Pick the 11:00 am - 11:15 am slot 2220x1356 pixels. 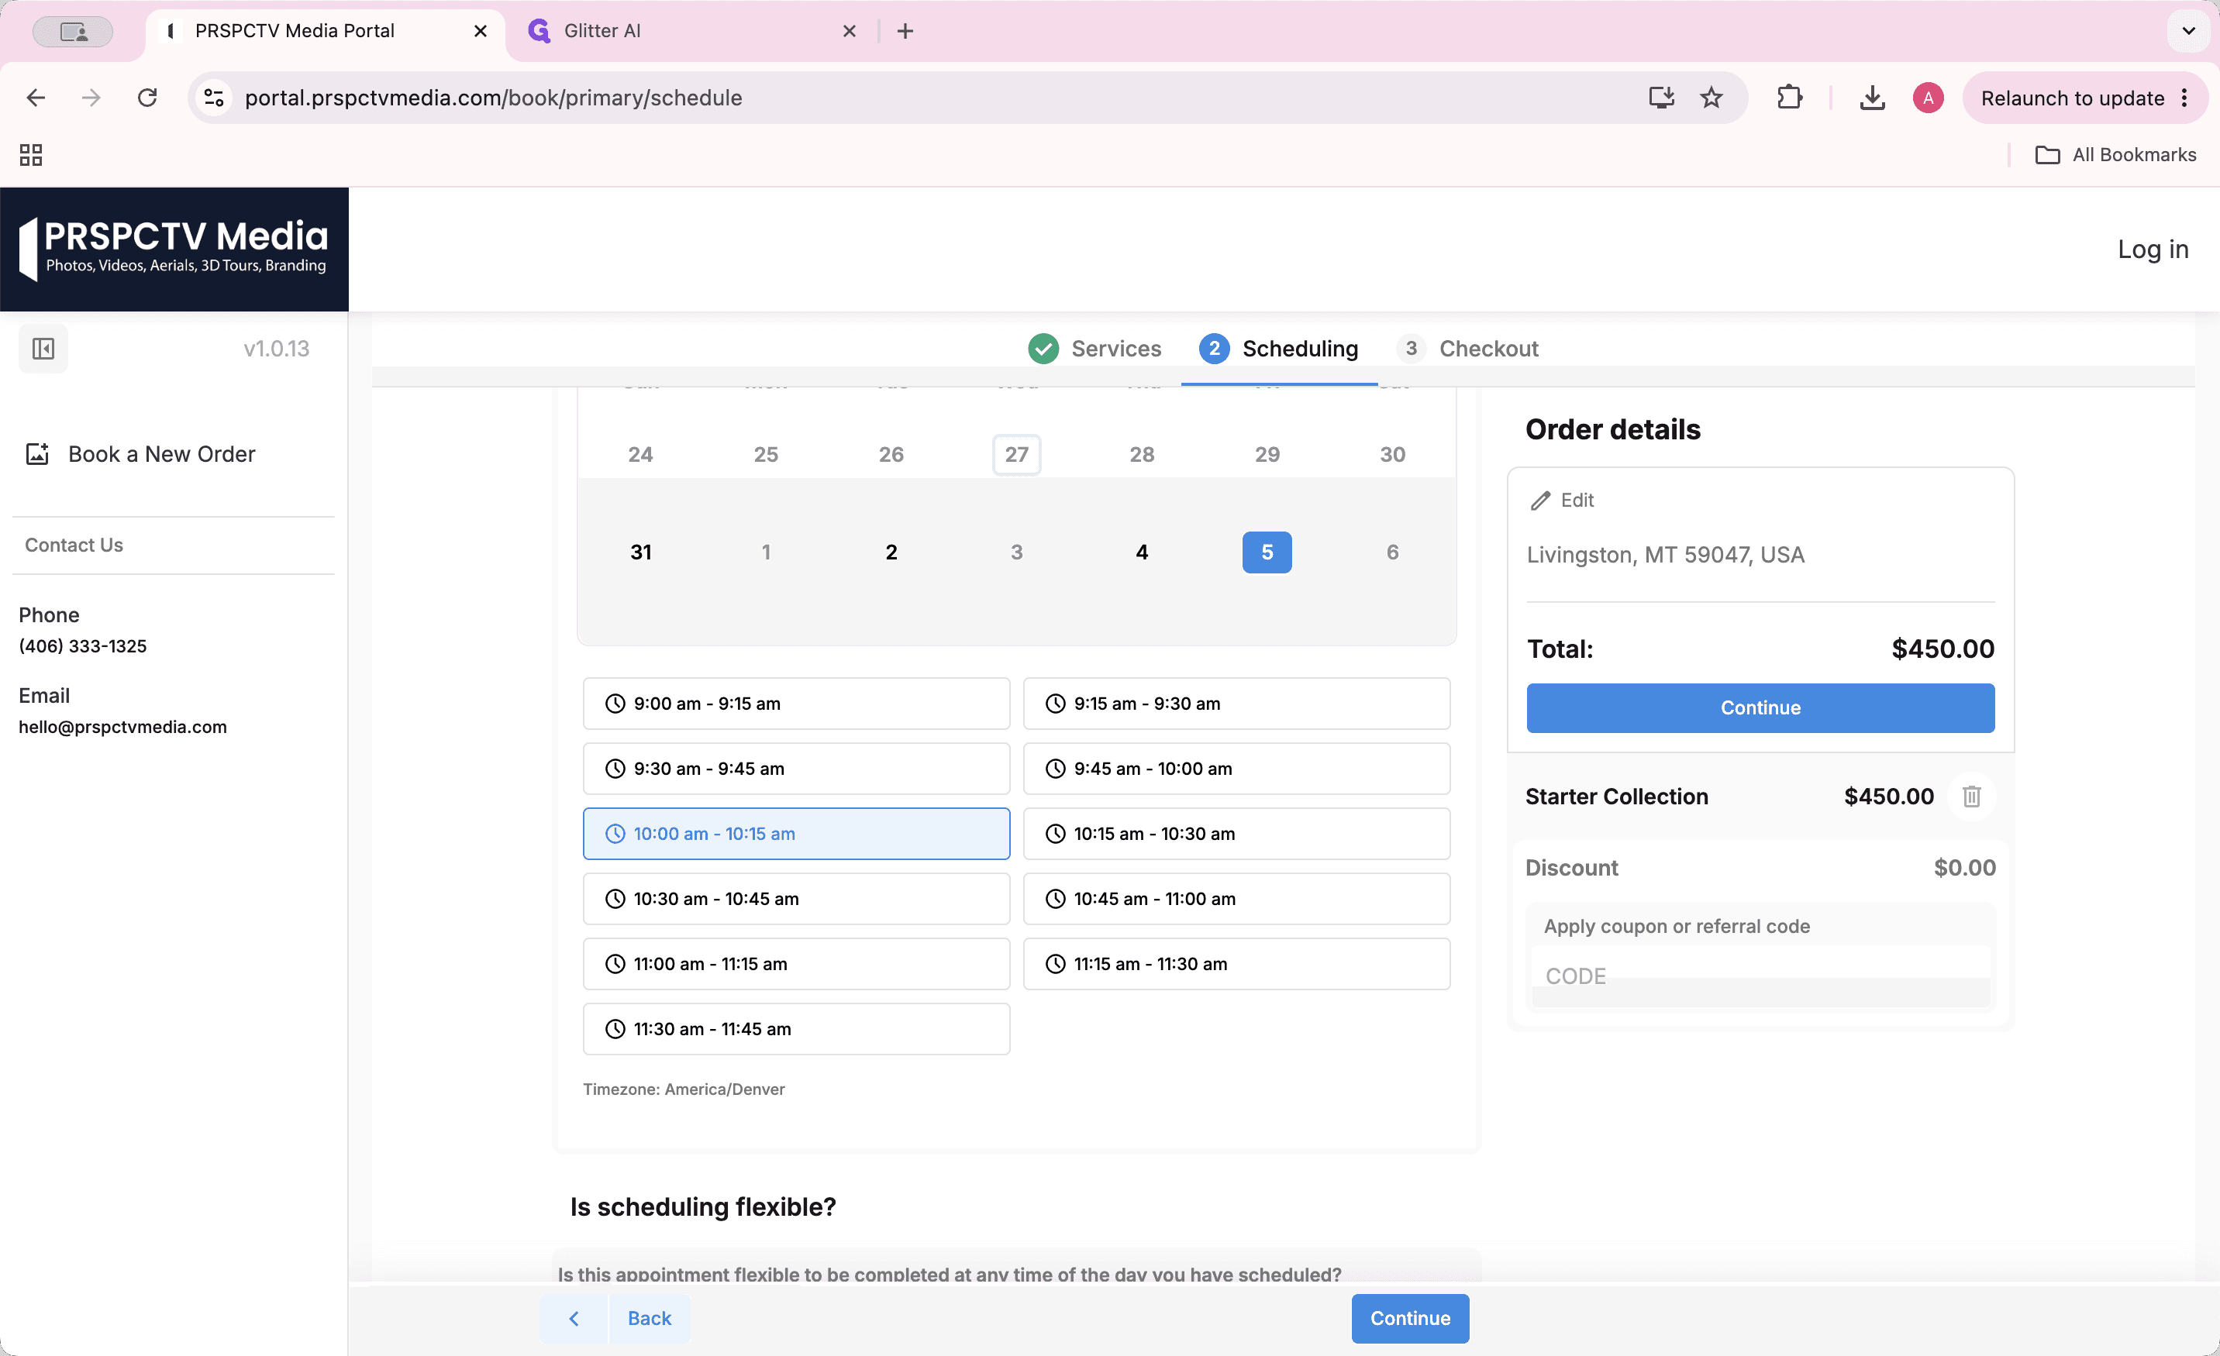[797, 963]
